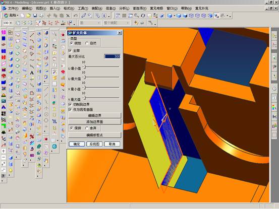This screenshot has height=209, width=279.
Task: Click the line tool icon
Action: (32, 35)
